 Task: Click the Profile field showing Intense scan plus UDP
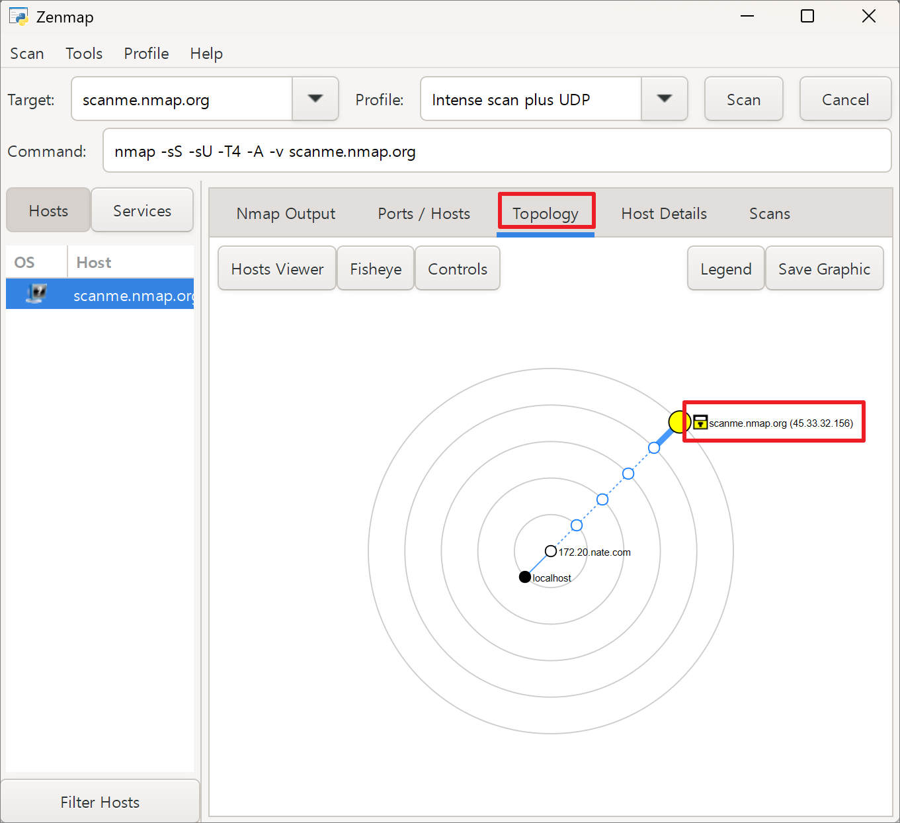[x=531, y=99]
